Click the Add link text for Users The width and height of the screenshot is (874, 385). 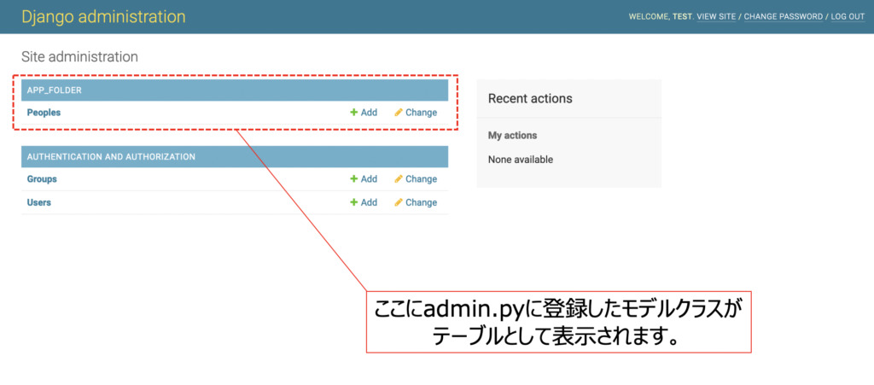pyautogui.click(x=369, y=203)
